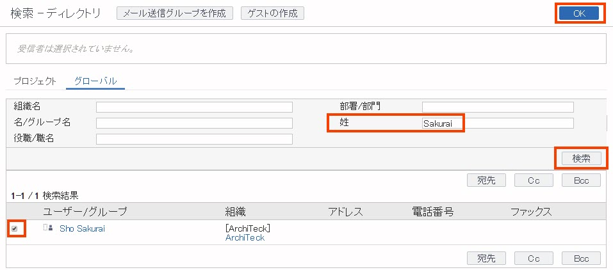Click the user icon beside Sho Sakurai
Image resolution: width=613 pixels, height=270 pixels.
tap(47, 228)
